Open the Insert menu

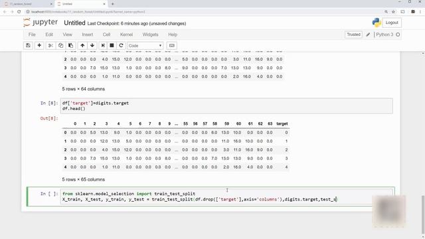88,35
